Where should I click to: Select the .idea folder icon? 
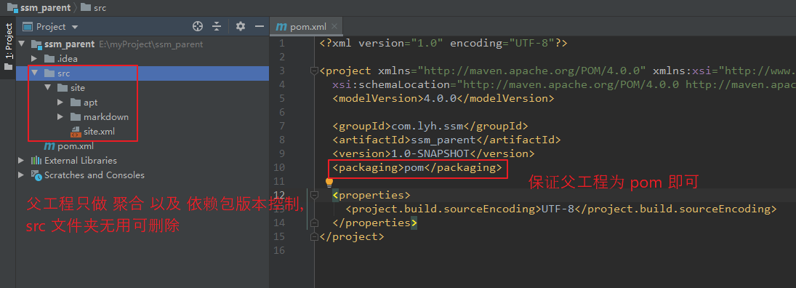[49, 58]
